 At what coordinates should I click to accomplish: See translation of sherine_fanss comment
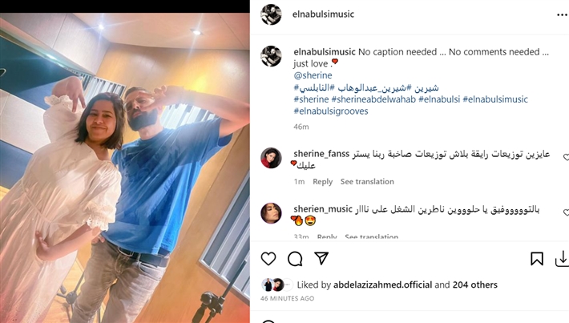[367, 181]
